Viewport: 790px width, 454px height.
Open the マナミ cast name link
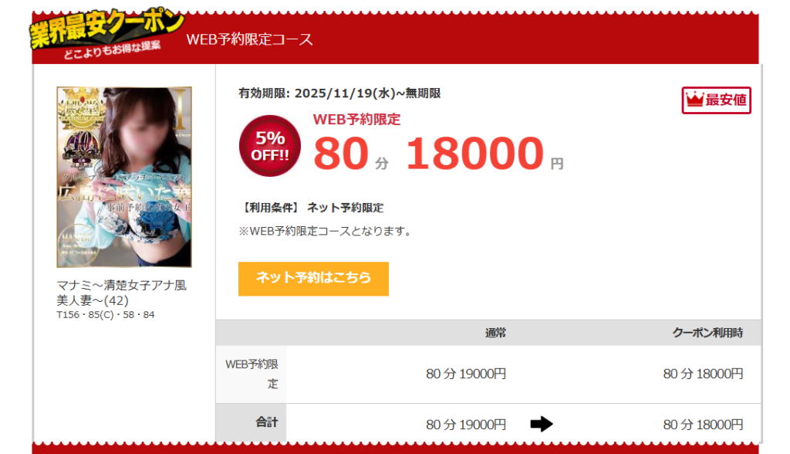121,293
